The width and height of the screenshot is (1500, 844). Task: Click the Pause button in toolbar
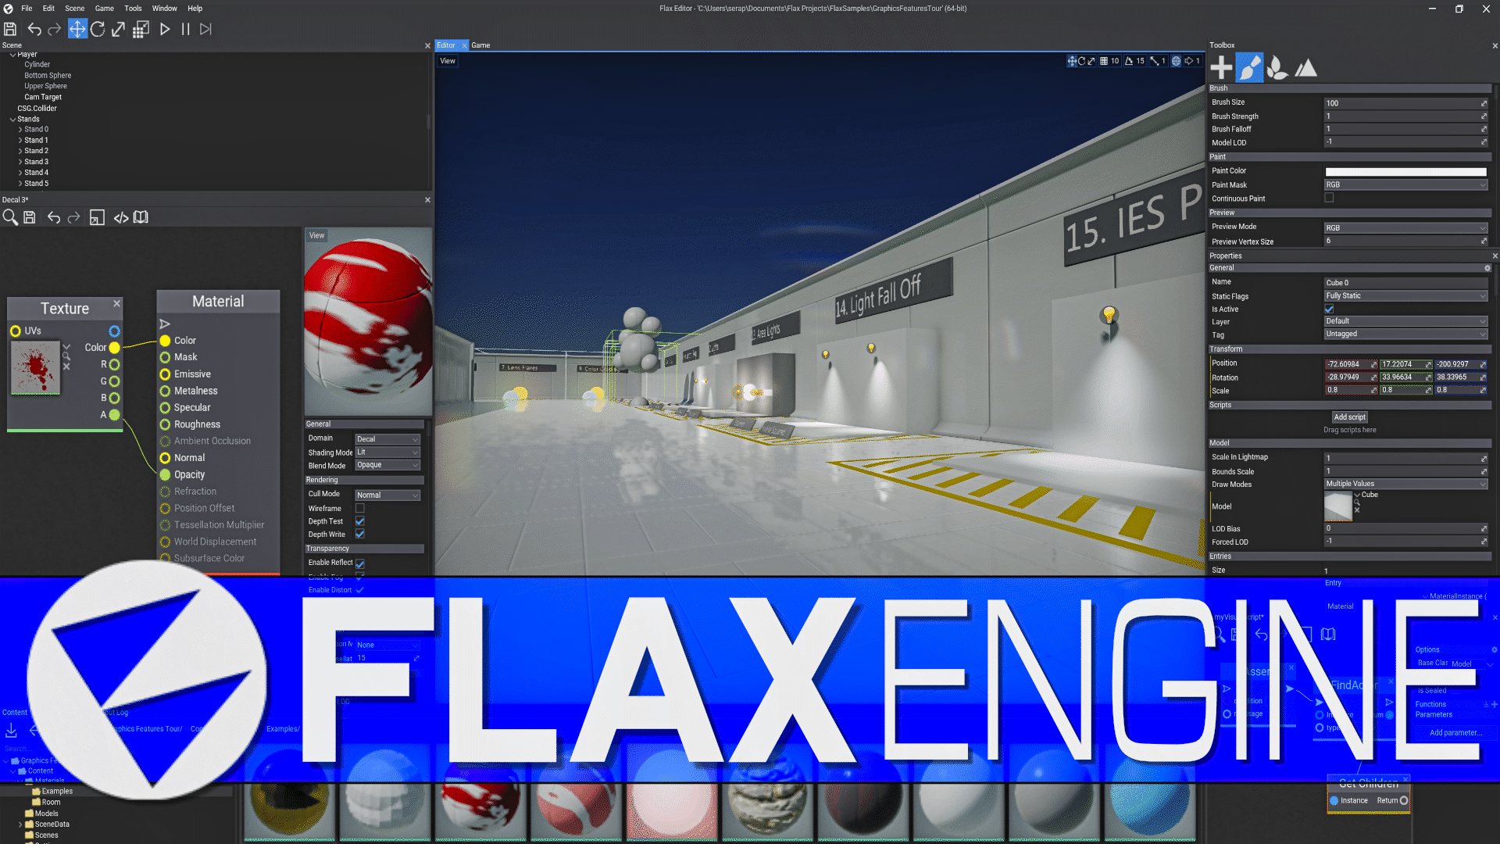185,29
